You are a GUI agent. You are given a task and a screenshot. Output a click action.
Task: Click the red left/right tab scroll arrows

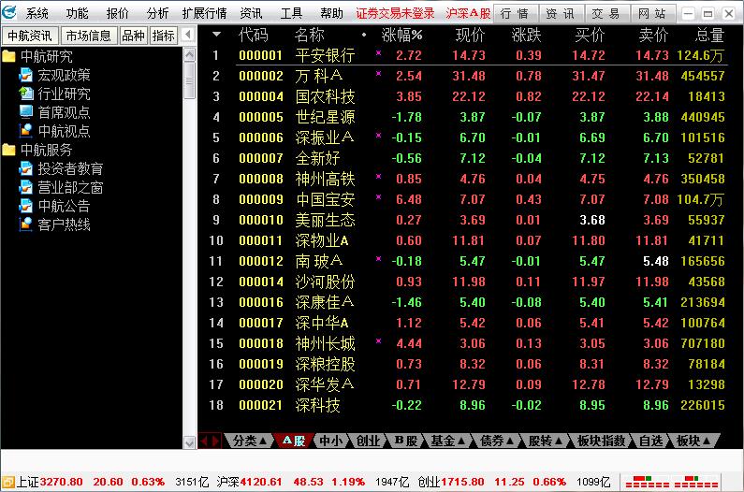coord(211,441)
